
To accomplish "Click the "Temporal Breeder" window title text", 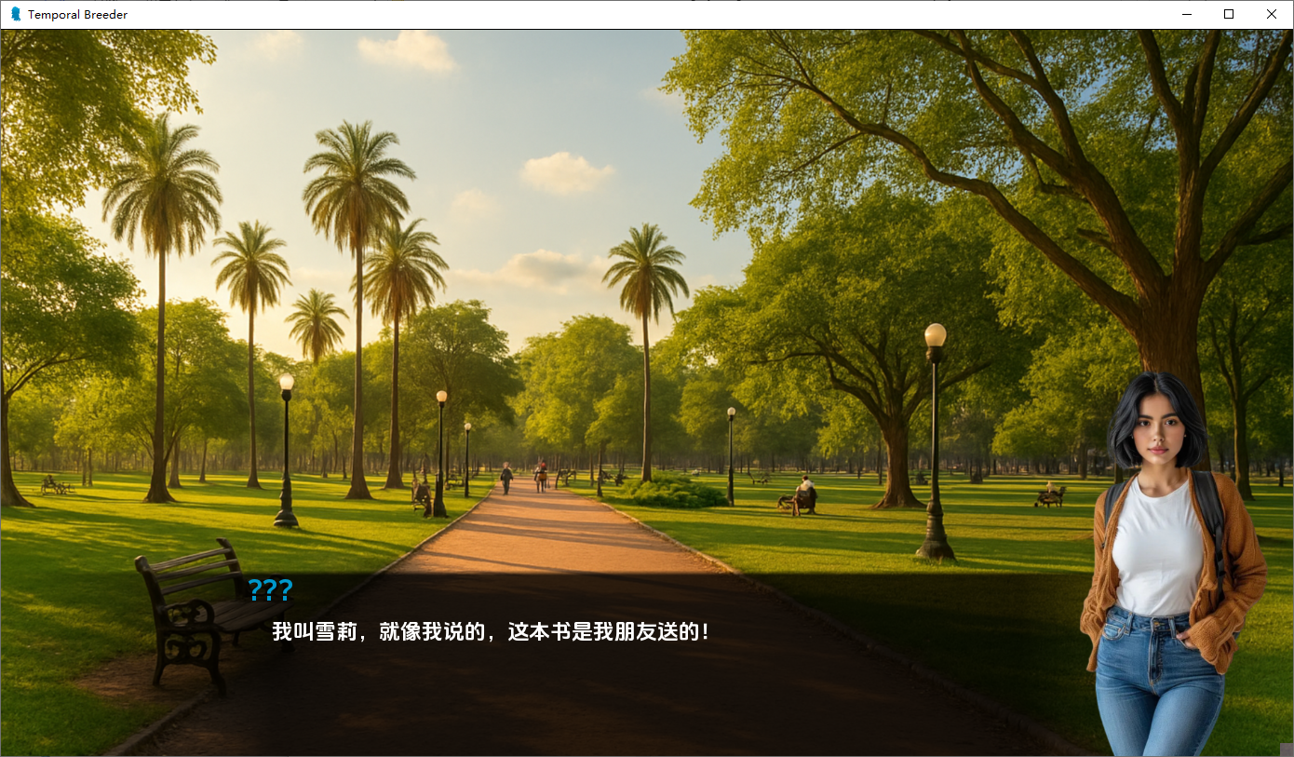I will (x=78, y=15).
